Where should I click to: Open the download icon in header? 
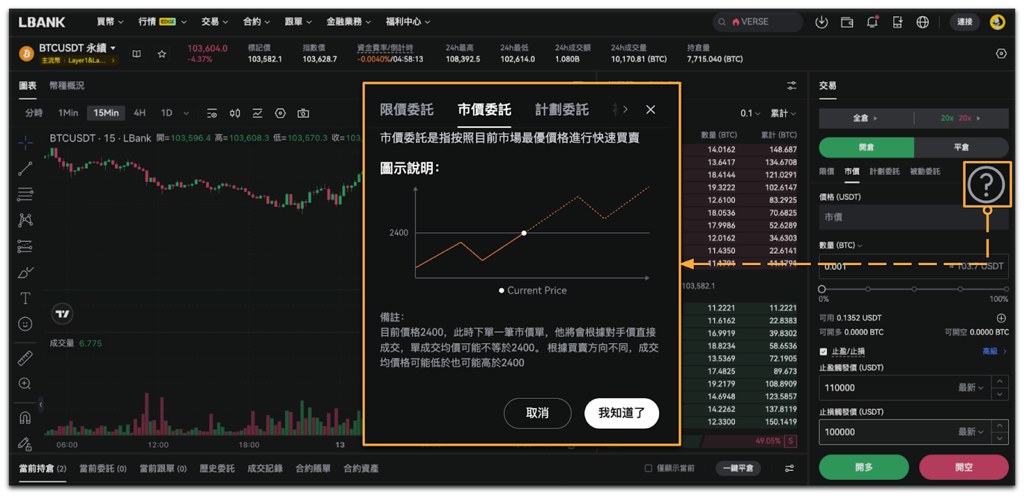(x=821, y=22)
